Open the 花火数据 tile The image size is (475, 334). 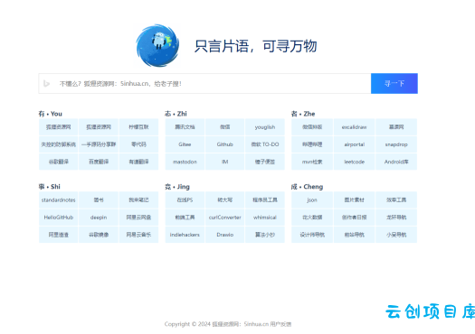pos(312,218)
